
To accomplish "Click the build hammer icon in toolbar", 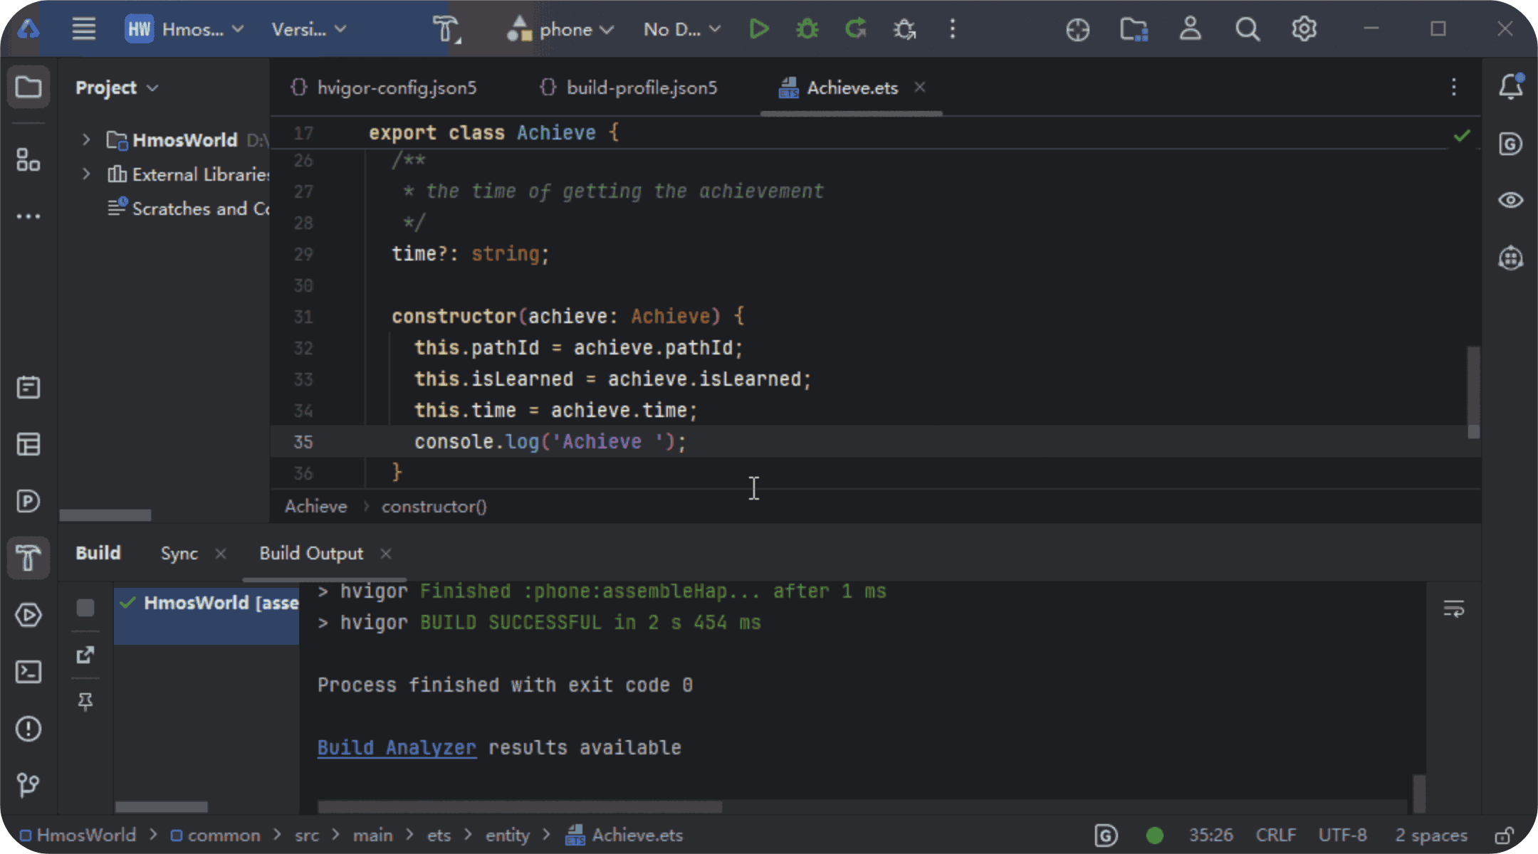I will coord(446,29).
